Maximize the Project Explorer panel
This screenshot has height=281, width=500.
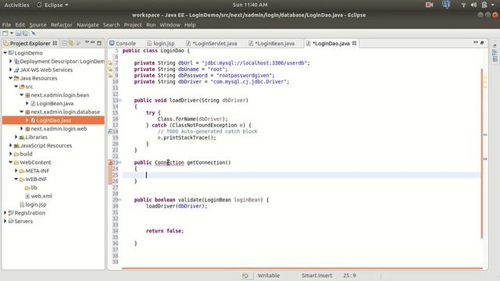pos(99,43)
